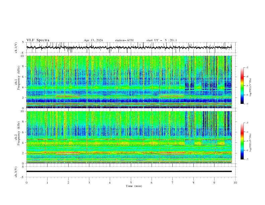
Task: Click the "5" tick on ch.1(V) axis
Action: [x=23, y=43]
